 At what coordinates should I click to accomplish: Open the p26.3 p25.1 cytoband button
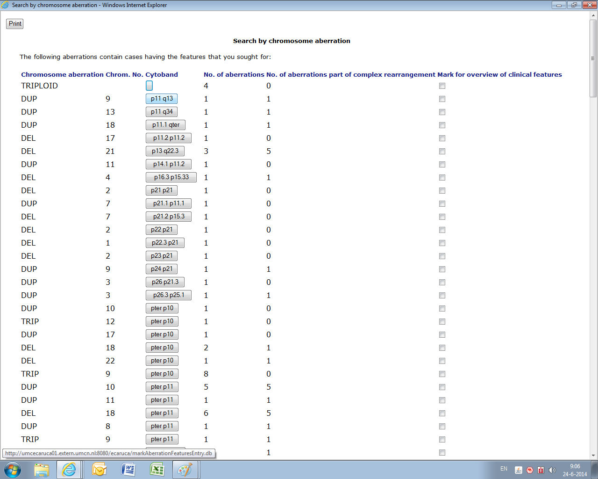169,295
